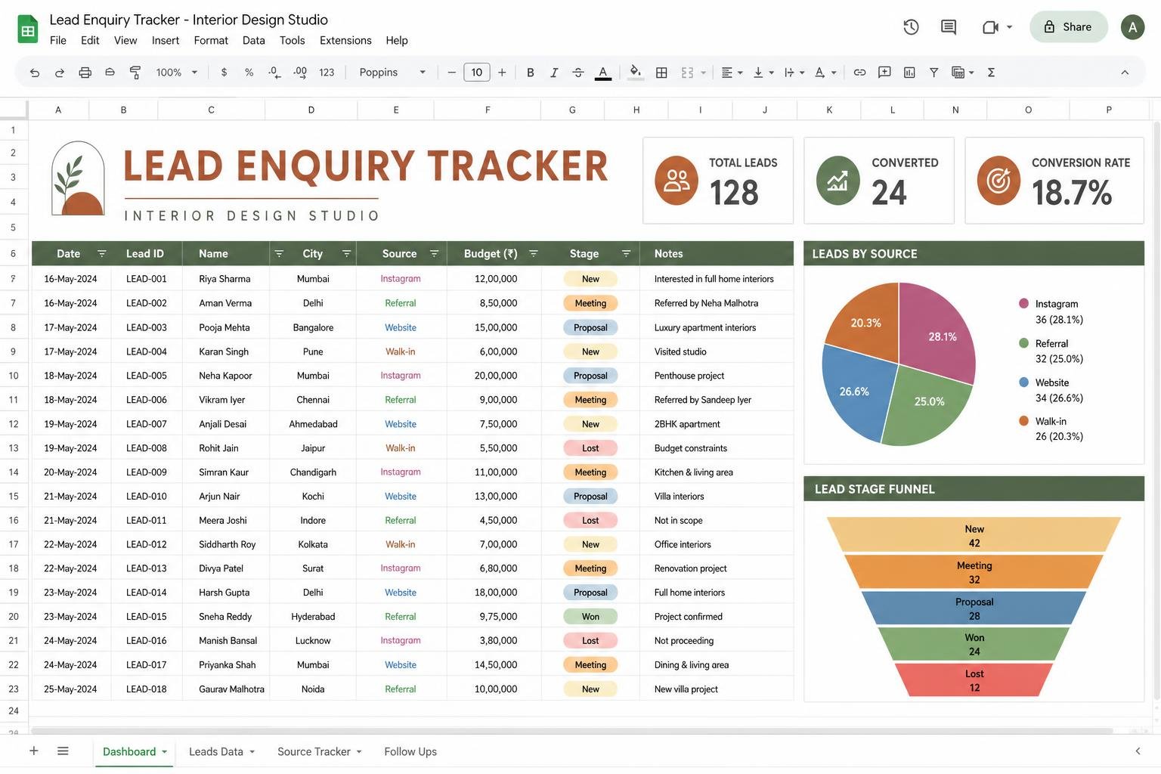1161x774 pixels.
Task: Toggle italic formatting
Action: [x=554, y=73]
